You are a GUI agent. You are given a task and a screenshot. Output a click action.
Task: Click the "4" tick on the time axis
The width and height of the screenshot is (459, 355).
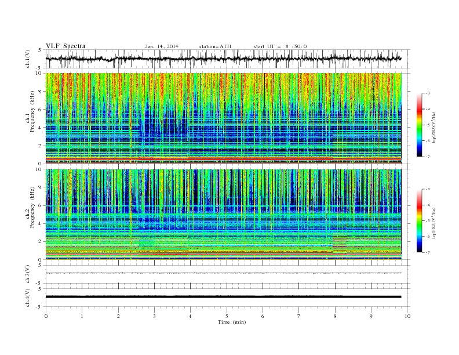[190, 316]
